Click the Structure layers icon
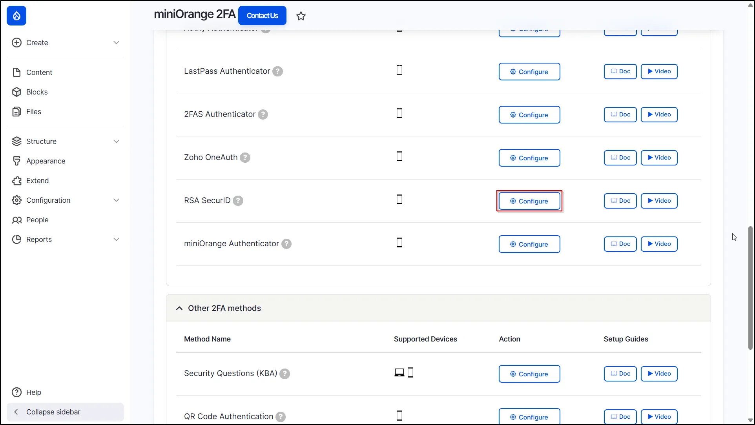Screen dimensions: 755x425 click(16, 141)
